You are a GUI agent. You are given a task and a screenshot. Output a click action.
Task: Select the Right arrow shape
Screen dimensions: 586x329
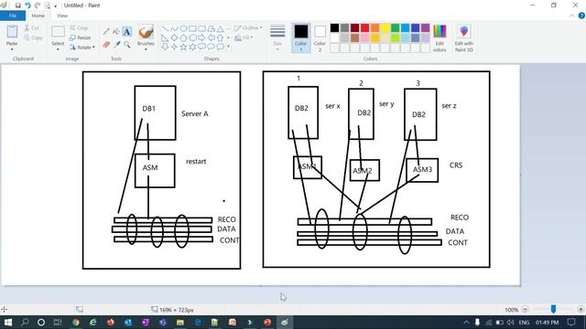[x=201, y=37]
